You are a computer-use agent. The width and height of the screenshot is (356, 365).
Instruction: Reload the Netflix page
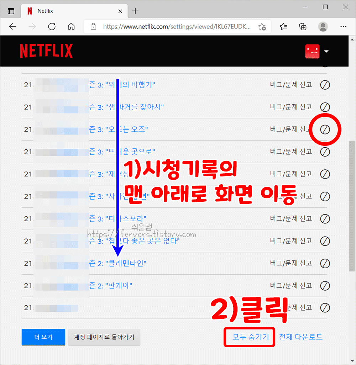point(52,27)
